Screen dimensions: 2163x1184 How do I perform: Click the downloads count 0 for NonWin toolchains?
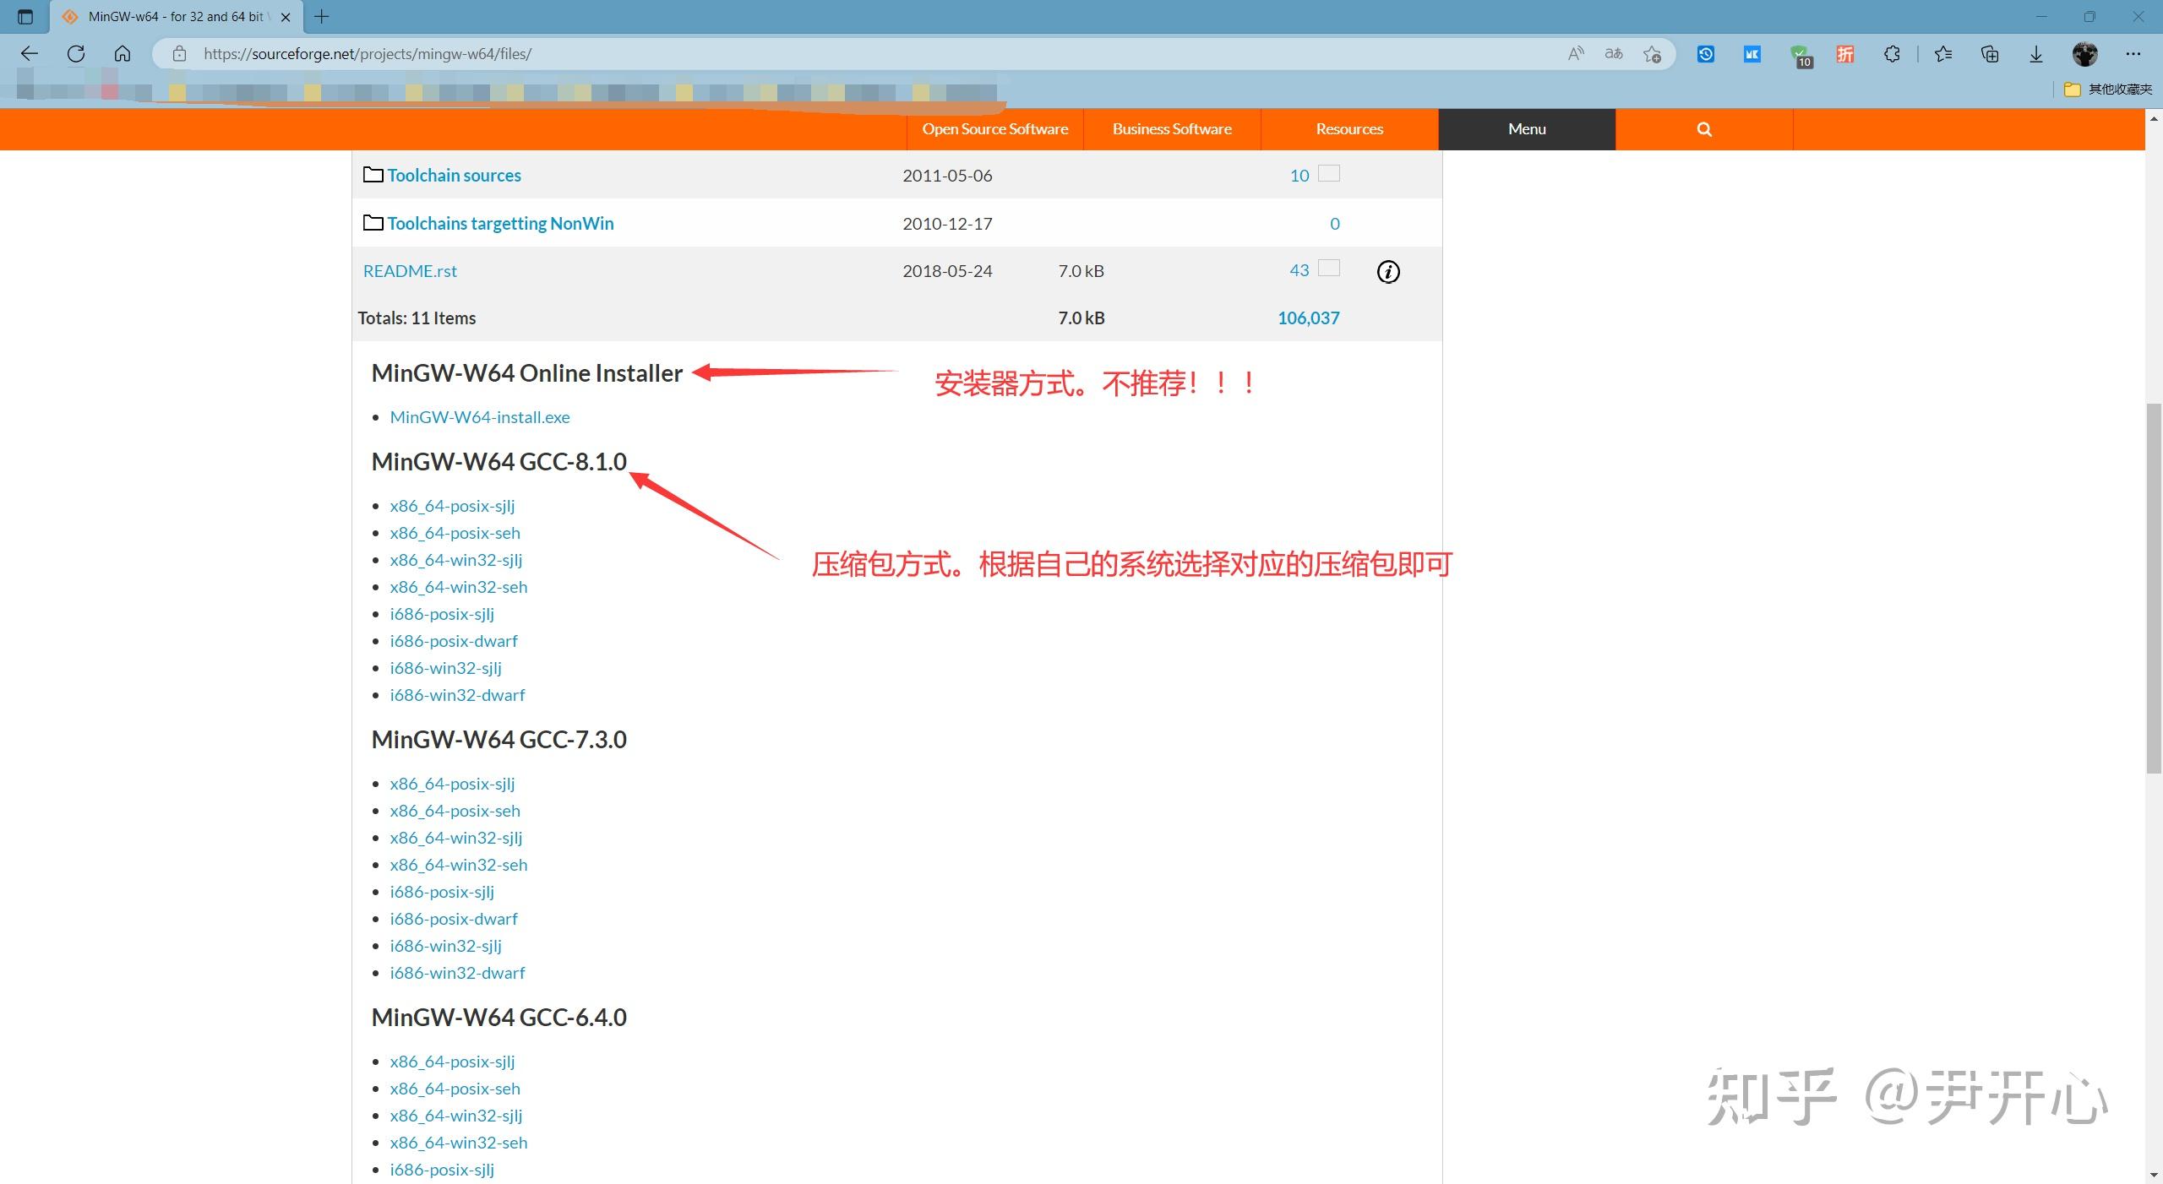1335,224
